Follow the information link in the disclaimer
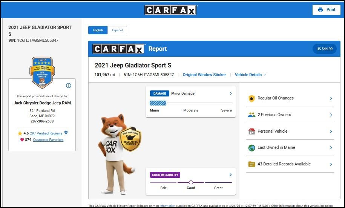Viewport: 345px width, 208px height. pyautogui.click(x=167, y=206)
